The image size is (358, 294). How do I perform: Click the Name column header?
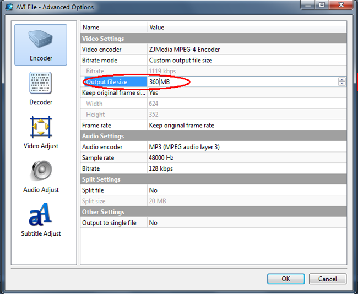pyautogui.click(x=113, y=27)
